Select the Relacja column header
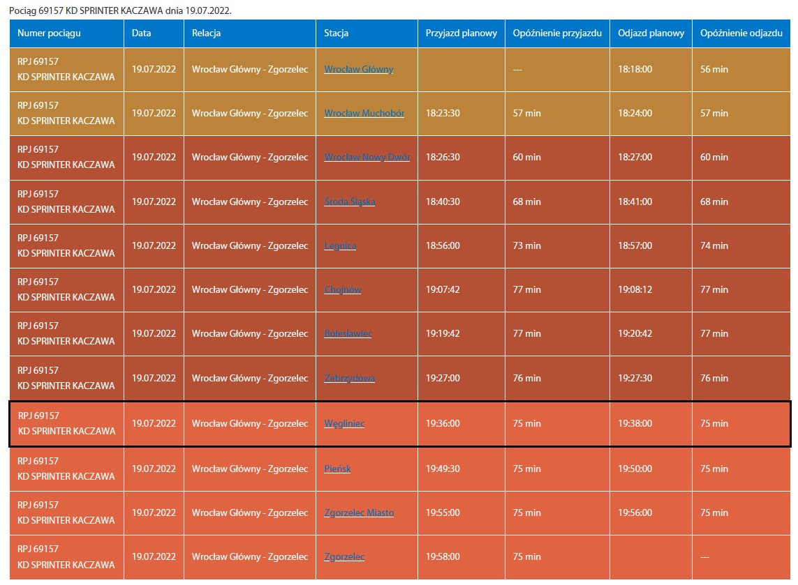The width and height of the screenshot is (798, 585). [206, 33]
